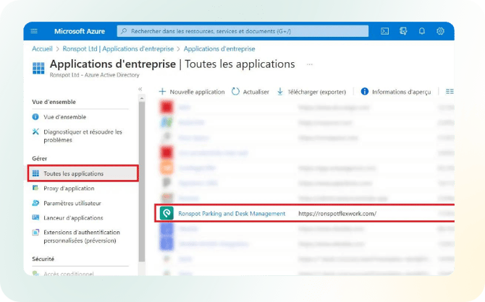Click the custom auth extensions icon

[x=35, y=233]
